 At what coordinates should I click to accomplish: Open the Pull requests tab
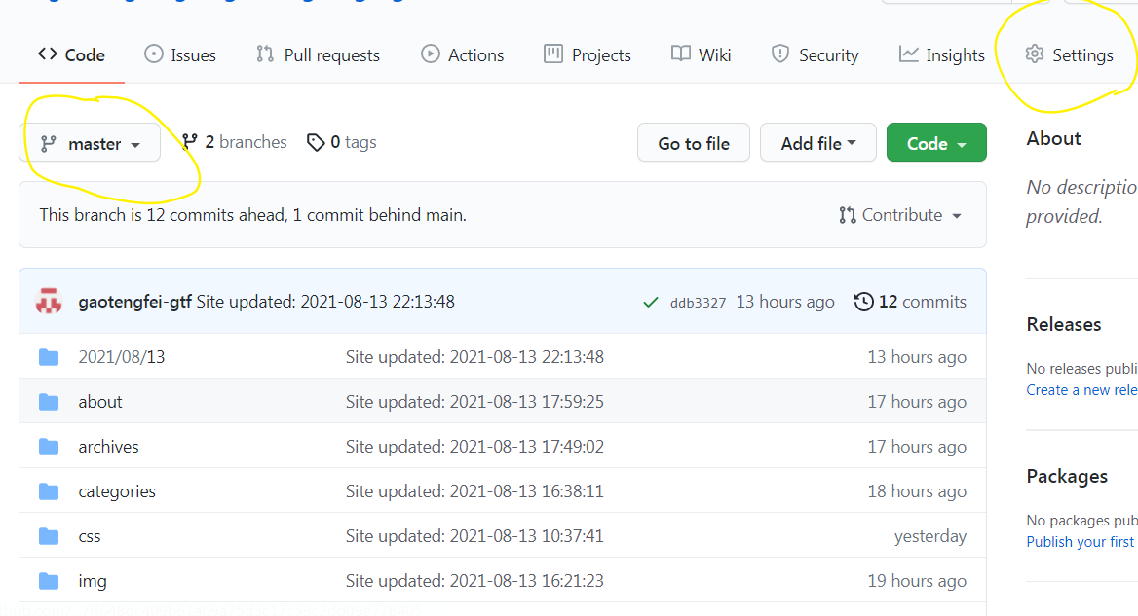point(318,55)
